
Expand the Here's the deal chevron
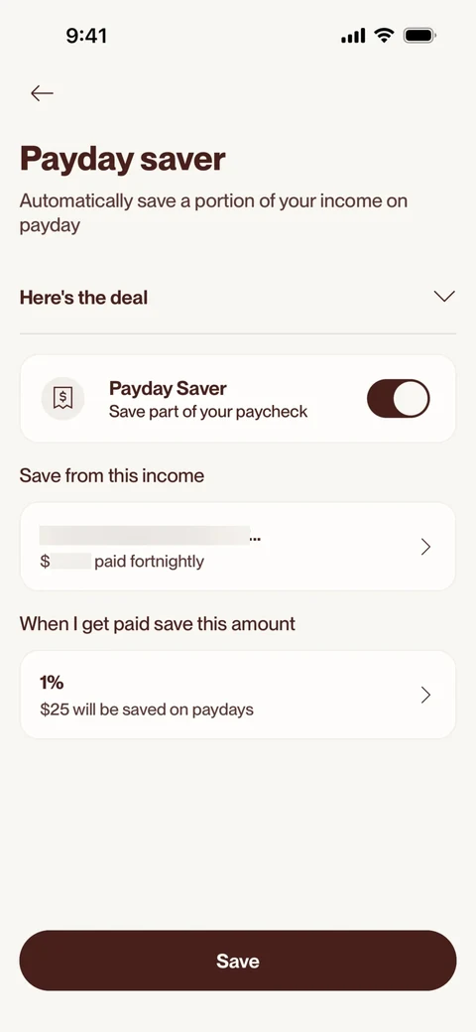[444, 297]
